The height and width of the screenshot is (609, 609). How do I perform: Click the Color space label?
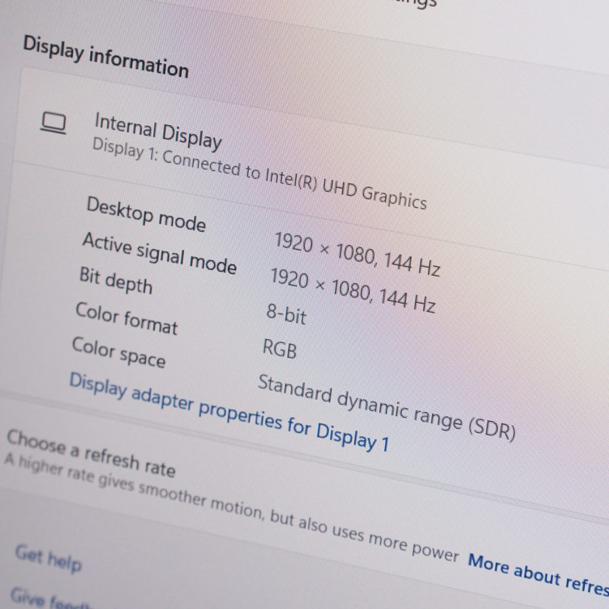[119, 353]
